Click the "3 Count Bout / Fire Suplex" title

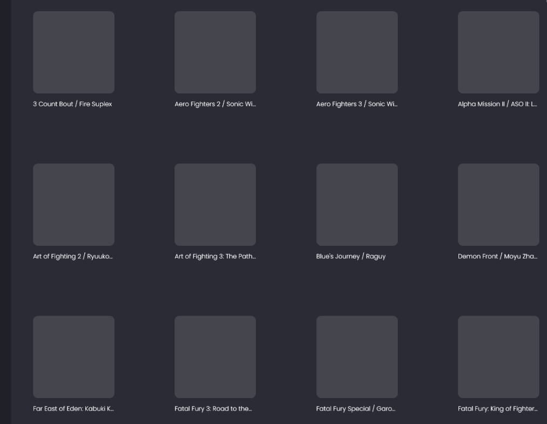click(72, 104)
